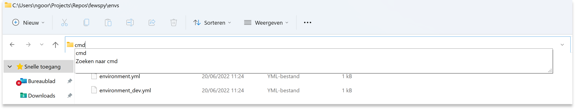
Task: Click the forward navigation arrow
Action: (28, 45)
